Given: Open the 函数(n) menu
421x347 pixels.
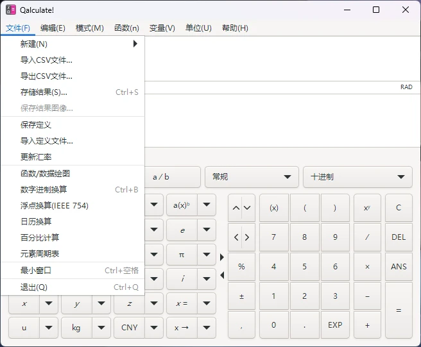Looking at the screenshot, I should (126, 28).
